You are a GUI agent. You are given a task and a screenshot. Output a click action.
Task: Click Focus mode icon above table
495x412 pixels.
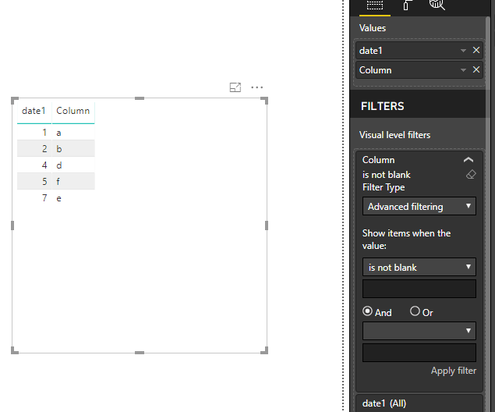pos(235,87)
